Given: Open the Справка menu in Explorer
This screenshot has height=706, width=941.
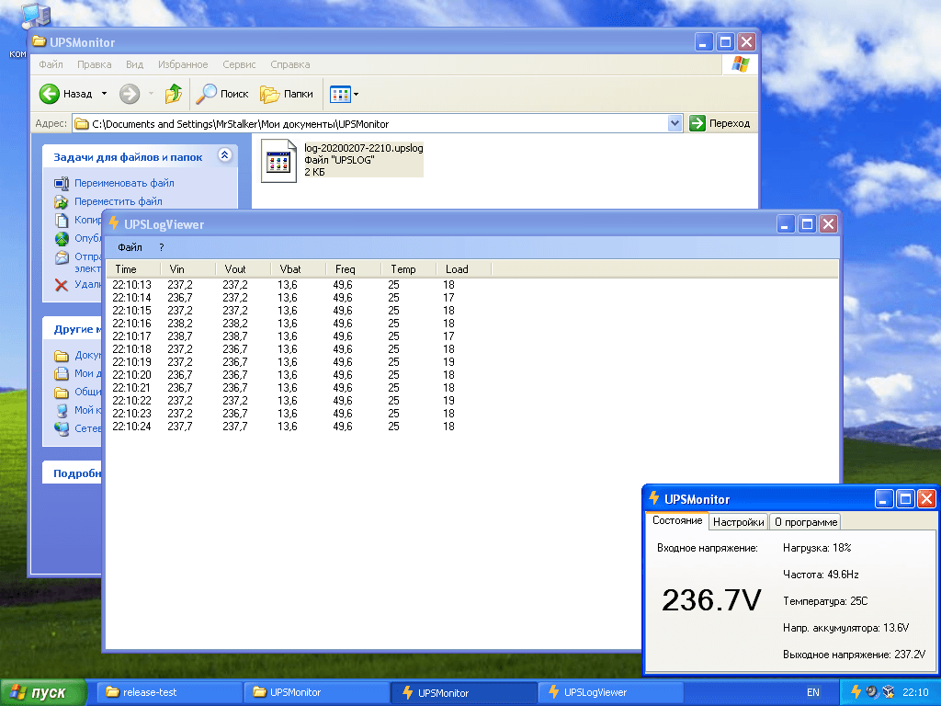Looking at the screenshot, I should coord(289,64).
